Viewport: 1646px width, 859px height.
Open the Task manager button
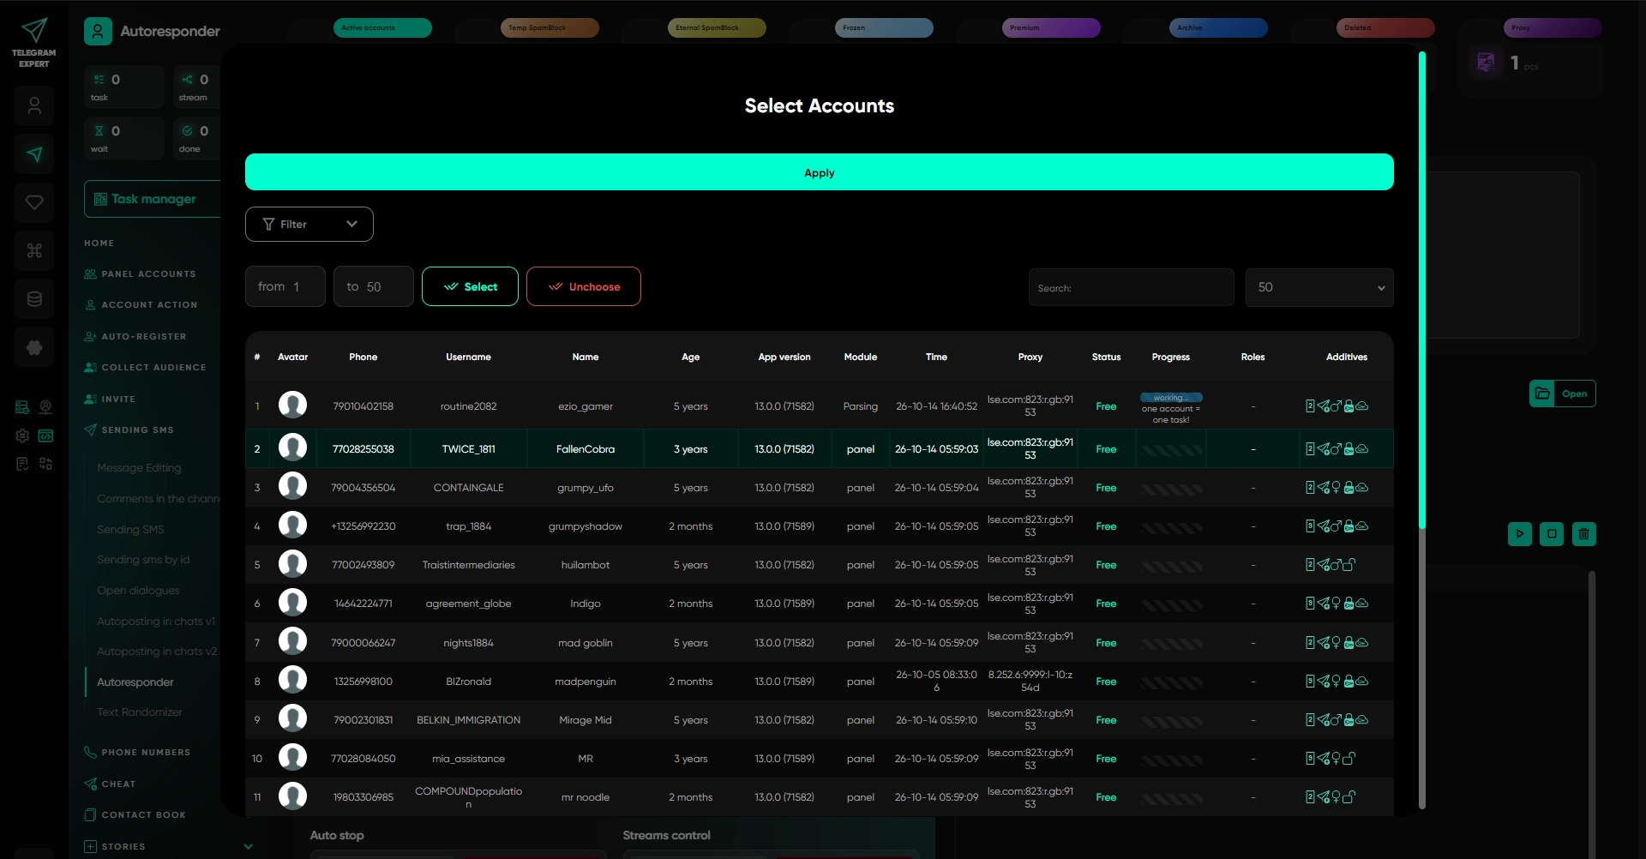[x=153, y=199]
